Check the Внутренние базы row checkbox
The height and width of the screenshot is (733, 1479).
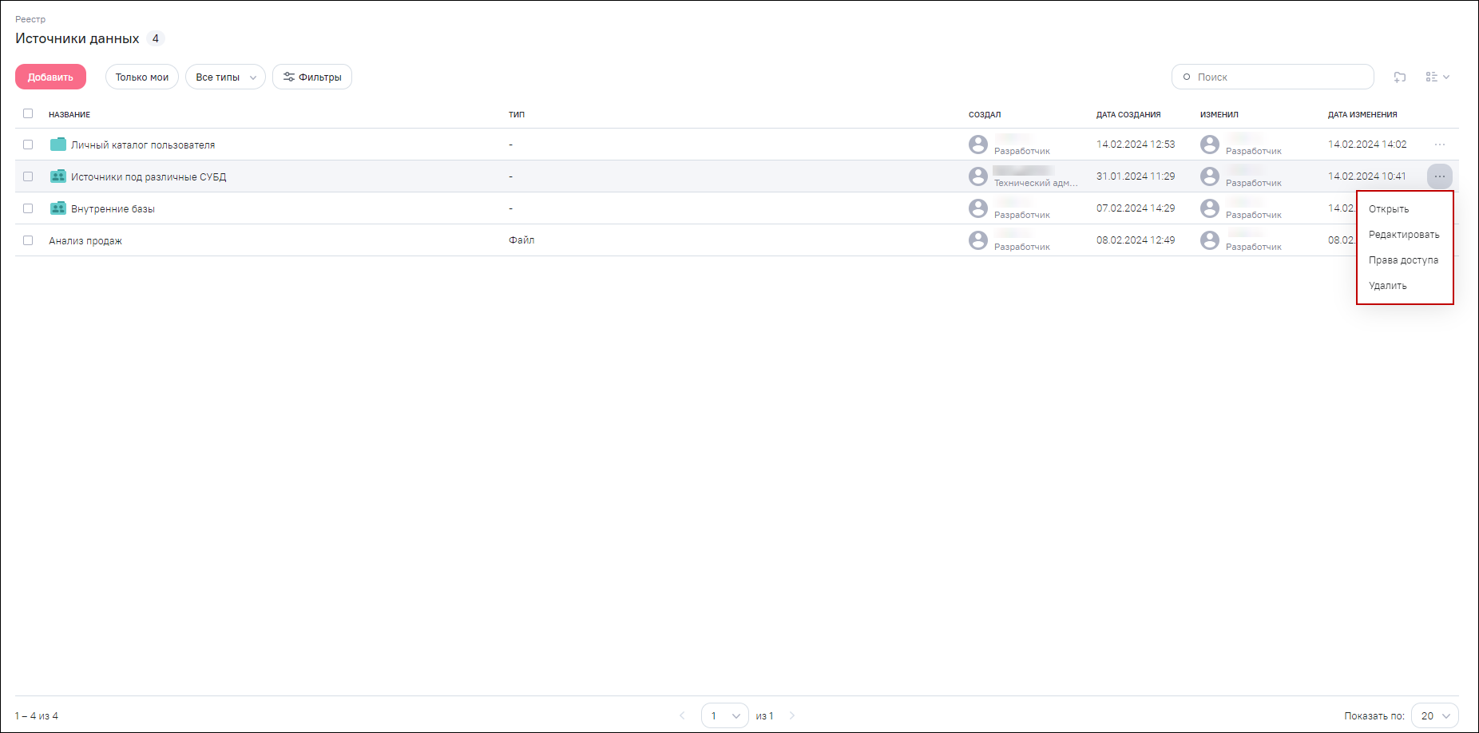(x=28, y=208)
